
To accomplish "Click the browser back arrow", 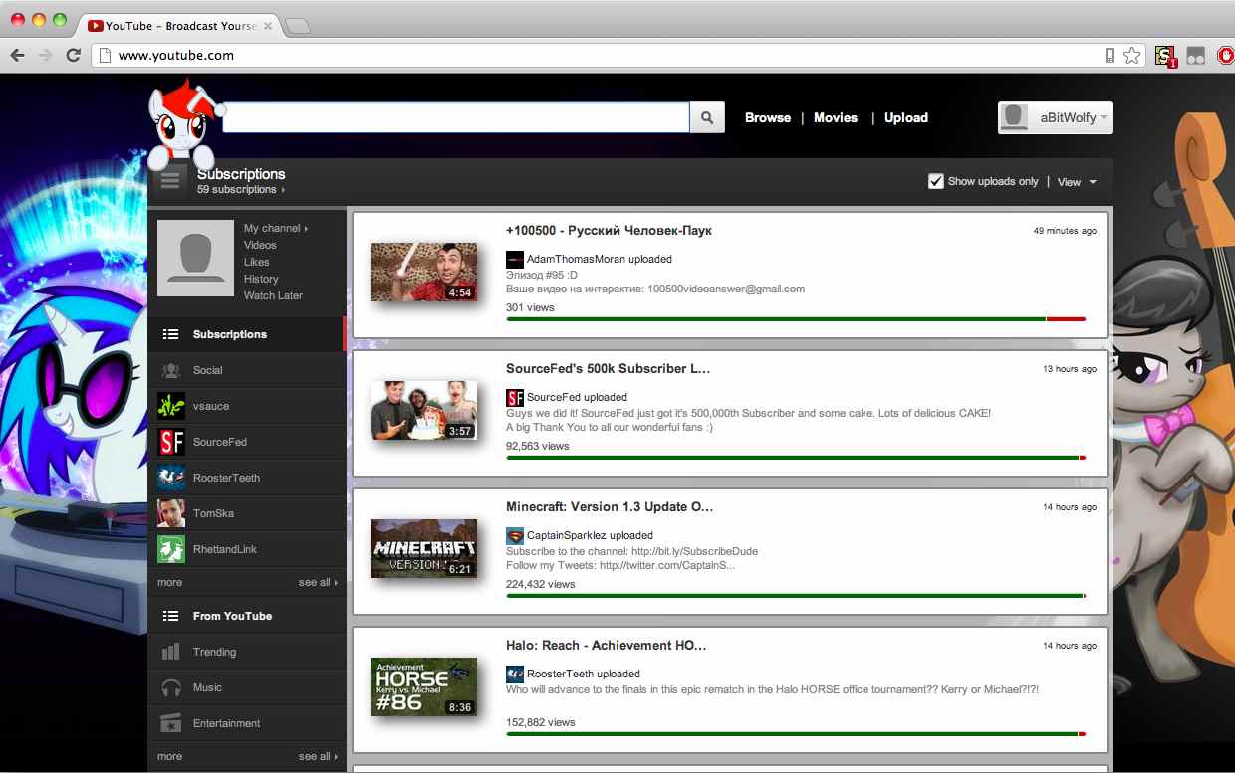I will [17, 56].
